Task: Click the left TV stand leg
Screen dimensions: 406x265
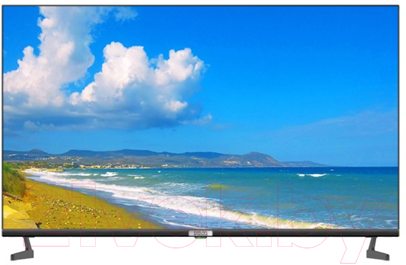Action: [22, 248]
